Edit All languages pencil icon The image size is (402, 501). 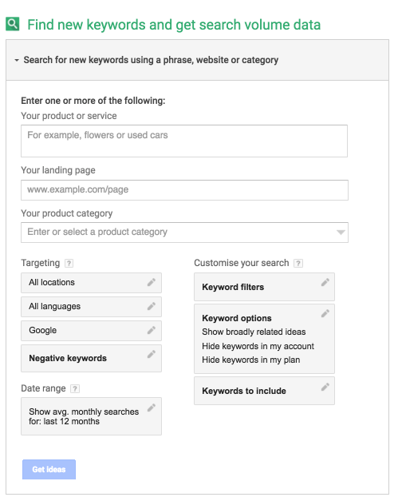click(x=152, y=306)
